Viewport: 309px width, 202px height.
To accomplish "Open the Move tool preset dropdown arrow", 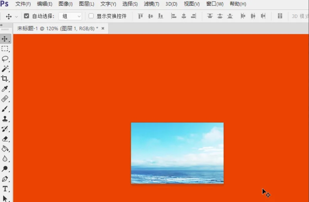I will 16,16.
